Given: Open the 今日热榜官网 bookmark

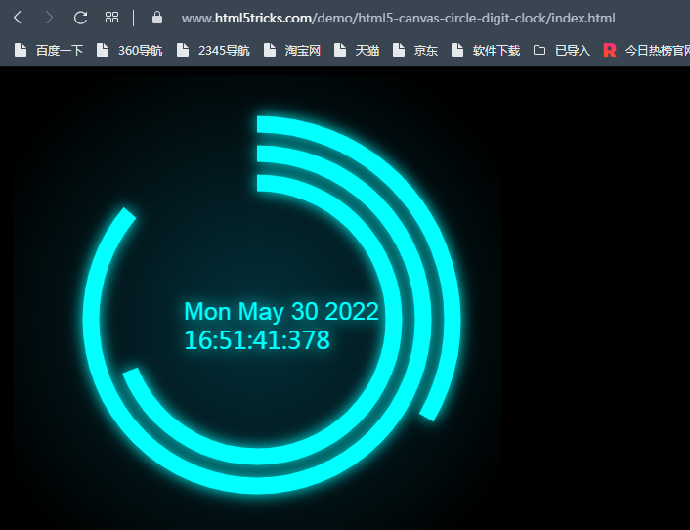Looking at the screenshot, I should point(646,50).
